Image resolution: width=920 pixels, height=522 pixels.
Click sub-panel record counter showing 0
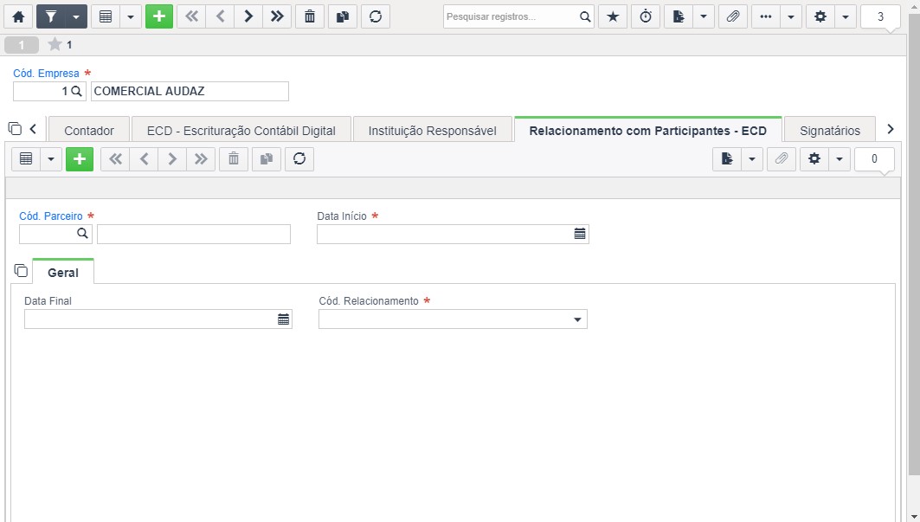[x=874, y=158]
